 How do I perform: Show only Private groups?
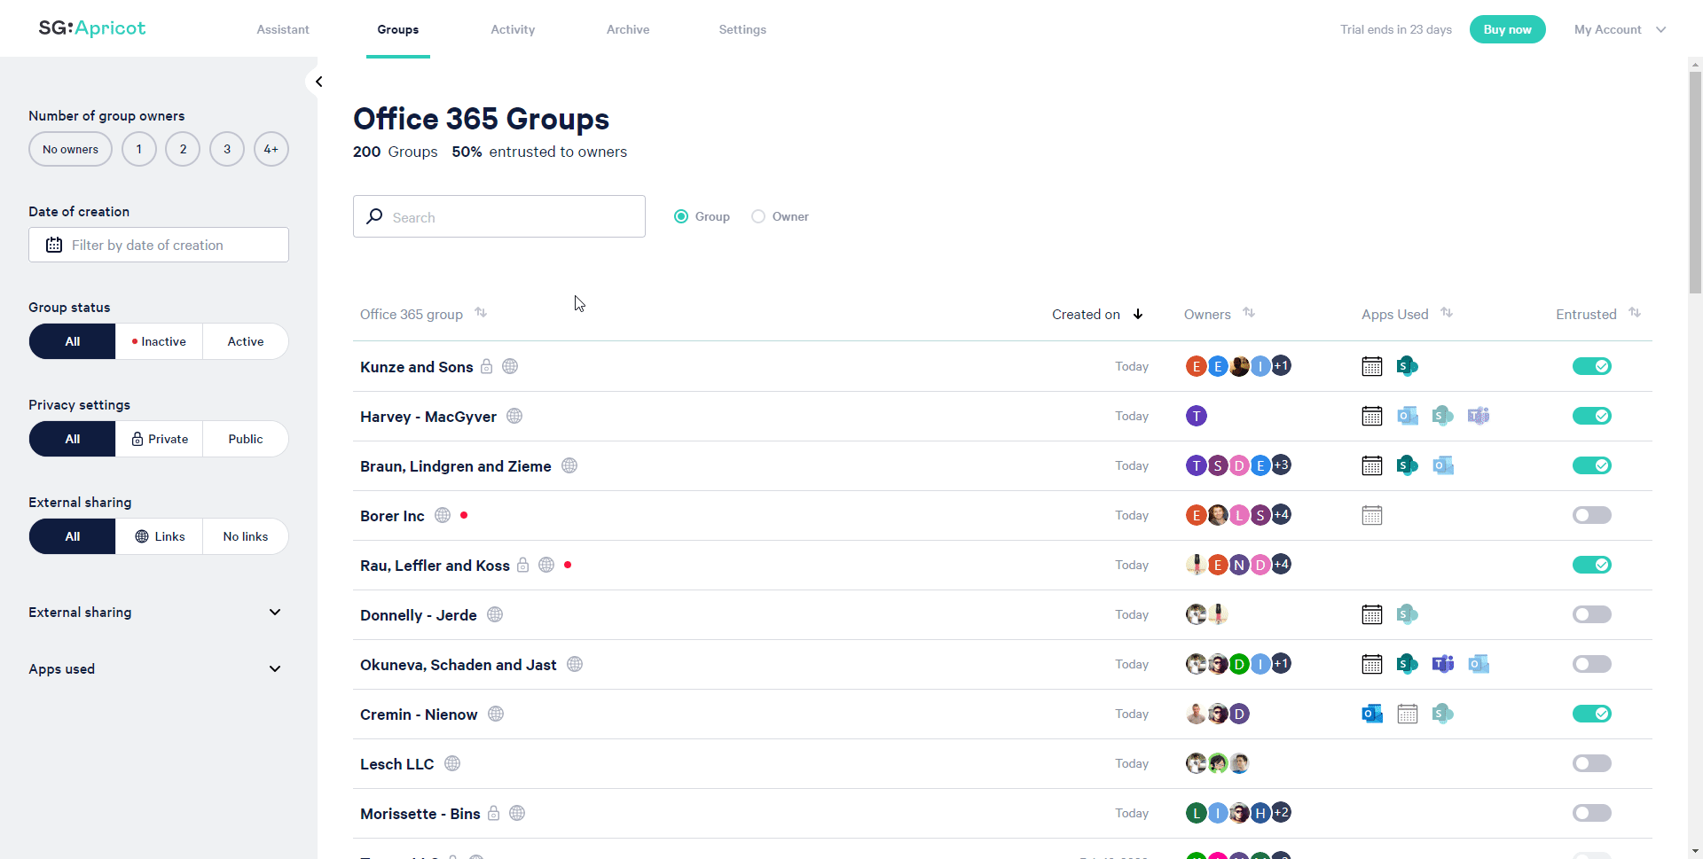[159, 439]
